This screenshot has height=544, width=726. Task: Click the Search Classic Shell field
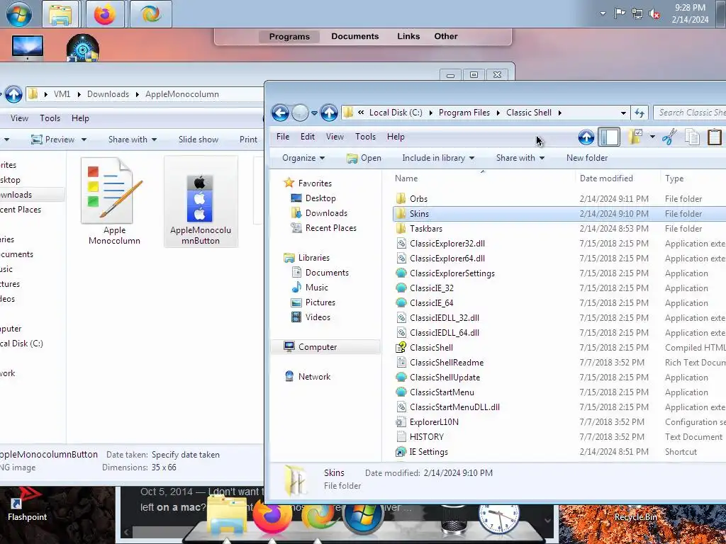(689, 113)
